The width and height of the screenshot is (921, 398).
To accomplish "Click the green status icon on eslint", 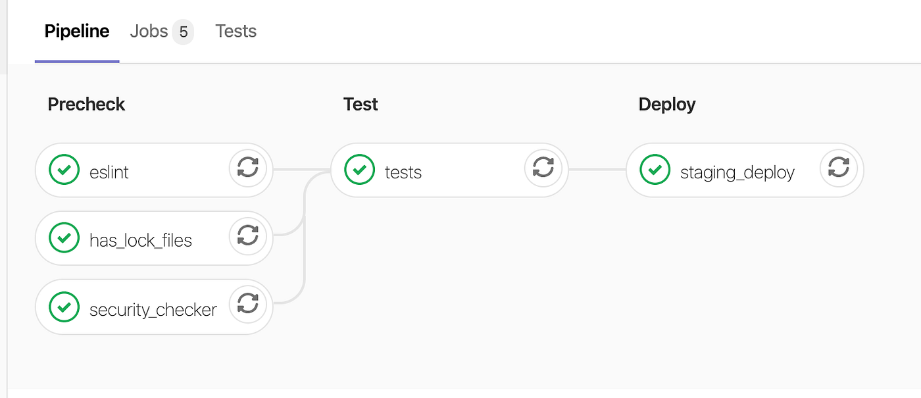I will [64, 169].
